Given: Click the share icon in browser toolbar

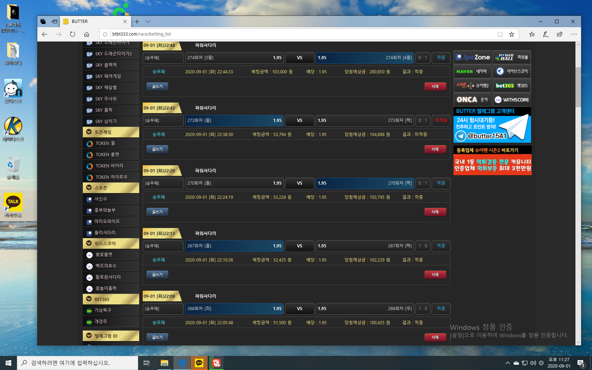Looking at the screenshot, I should (560, 34).
